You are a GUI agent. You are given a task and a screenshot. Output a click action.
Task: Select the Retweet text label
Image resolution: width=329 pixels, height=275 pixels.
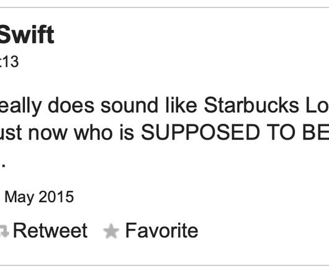[50, 231]
